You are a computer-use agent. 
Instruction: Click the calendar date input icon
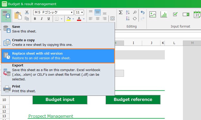[197, 15]
